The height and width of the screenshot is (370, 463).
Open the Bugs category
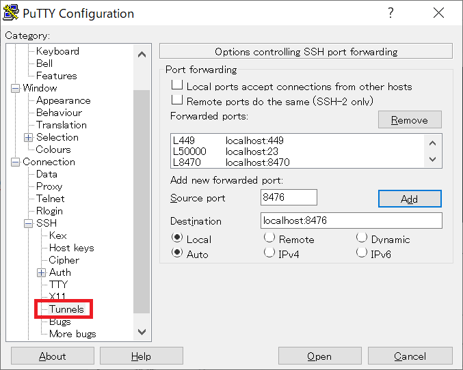click(60, 322)
